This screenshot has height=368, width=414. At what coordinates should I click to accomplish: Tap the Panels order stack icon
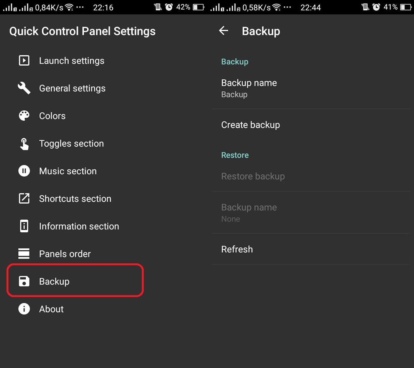tap(24, 254)
